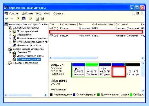Open the Вид menu
The image size is (149, 106).
coord(38,14)
